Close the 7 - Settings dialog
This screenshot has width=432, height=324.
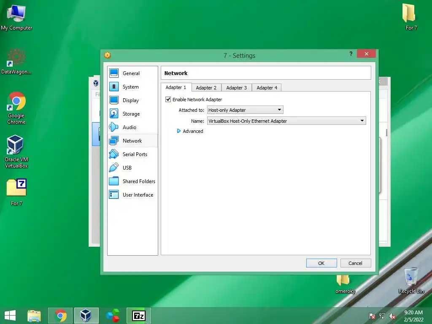coord(366,54)
